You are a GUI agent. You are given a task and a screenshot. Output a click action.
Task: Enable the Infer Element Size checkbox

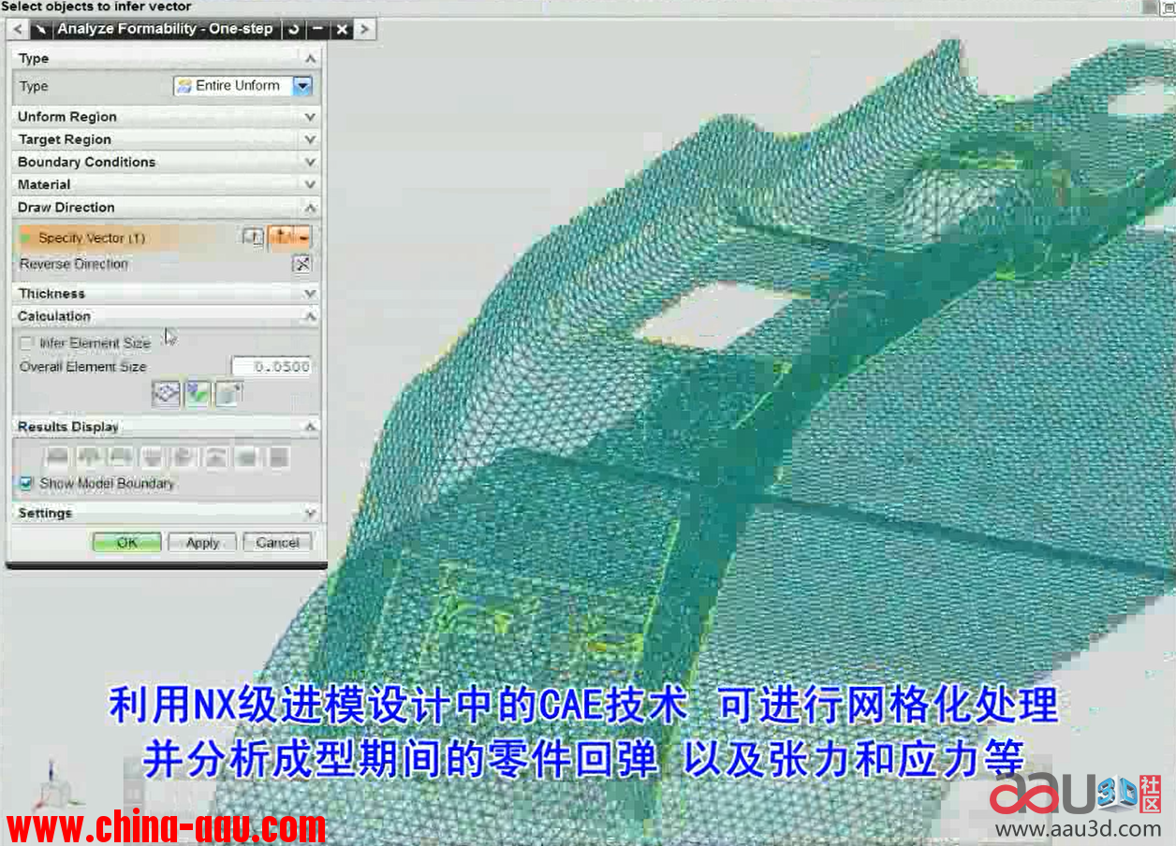pyautogui.click(x=27, y=343)
